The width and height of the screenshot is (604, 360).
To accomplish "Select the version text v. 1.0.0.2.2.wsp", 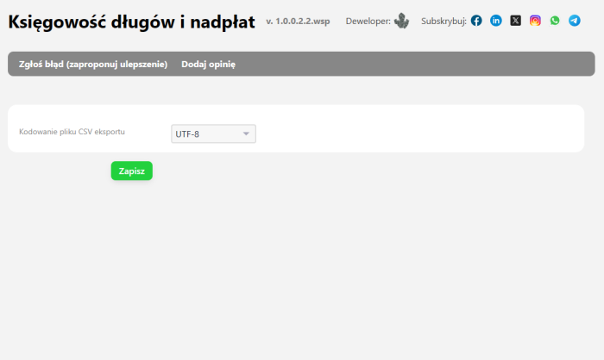I will pyautogui.click(x=298, y=22).
